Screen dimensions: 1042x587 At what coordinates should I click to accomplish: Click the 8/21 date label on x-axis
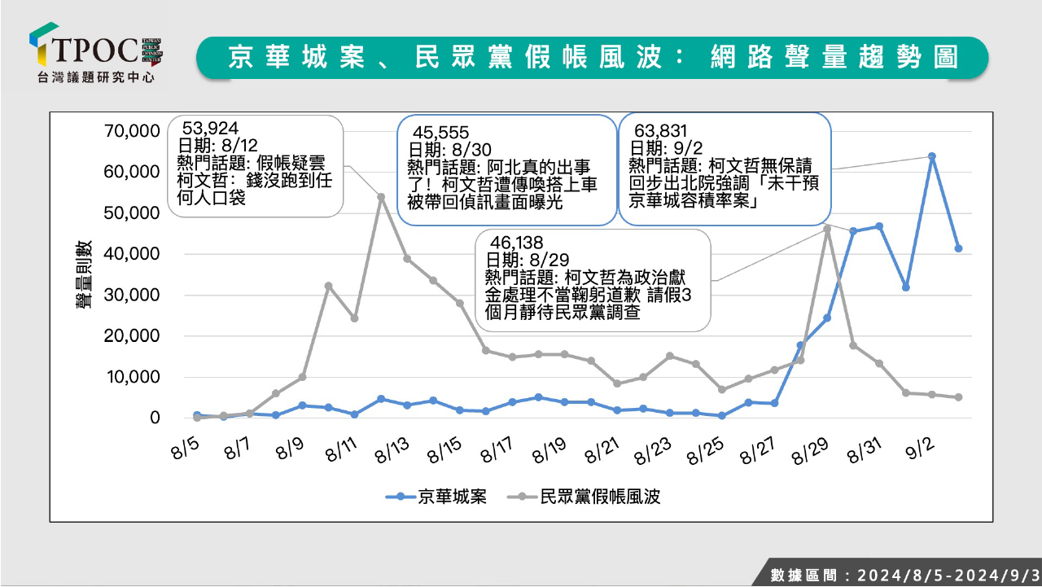609,449
